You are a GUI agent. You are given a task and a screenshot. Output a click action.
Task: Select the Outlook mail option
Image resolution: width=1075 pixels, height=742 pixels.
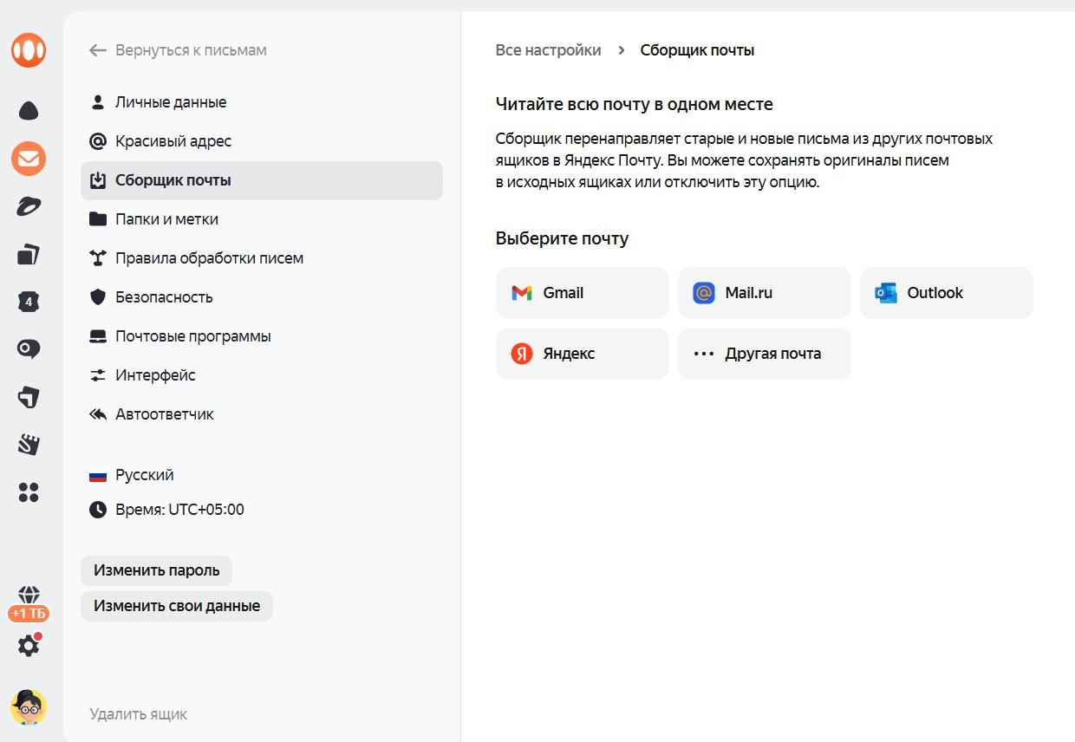[x=946, y=293]
